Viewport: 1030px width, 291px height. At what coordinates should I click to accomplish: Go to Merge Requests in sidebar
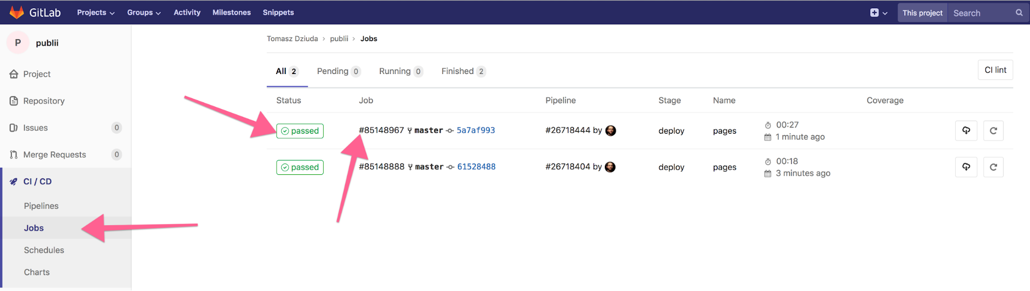[x=55, y=155]
